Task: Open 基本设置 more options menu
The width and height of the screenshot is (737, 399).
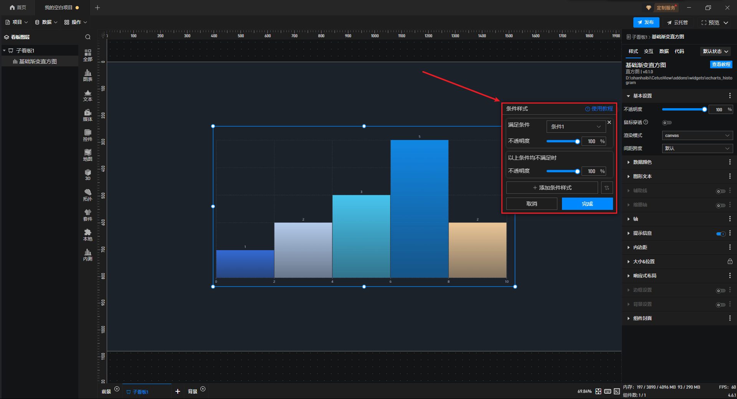Action: (730, 96)
